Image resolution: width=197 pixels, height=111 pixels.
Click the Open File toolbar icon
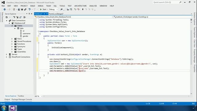(19, 10)
